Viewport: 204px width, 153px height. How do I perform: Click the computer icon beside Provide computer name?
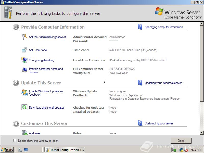(24, 70)
